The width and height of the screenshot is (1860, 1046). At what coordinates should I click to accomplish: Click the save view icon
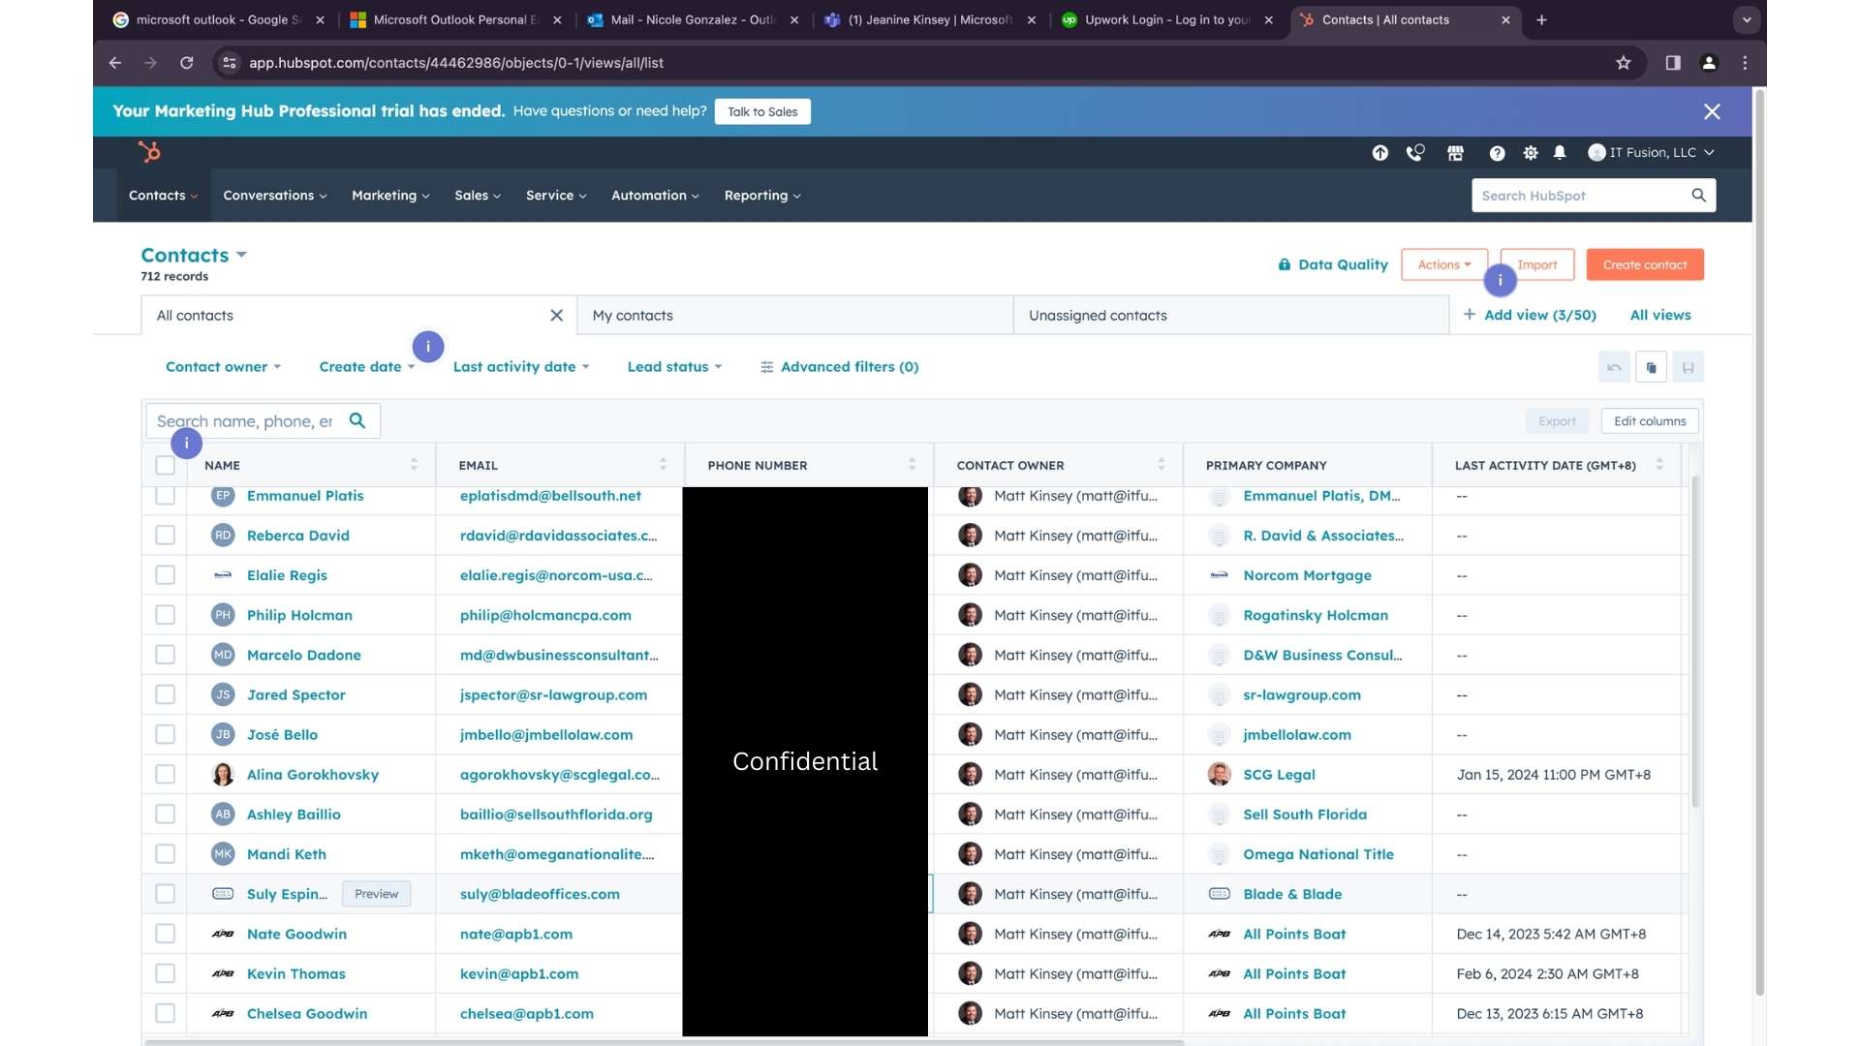point(1689,367)
